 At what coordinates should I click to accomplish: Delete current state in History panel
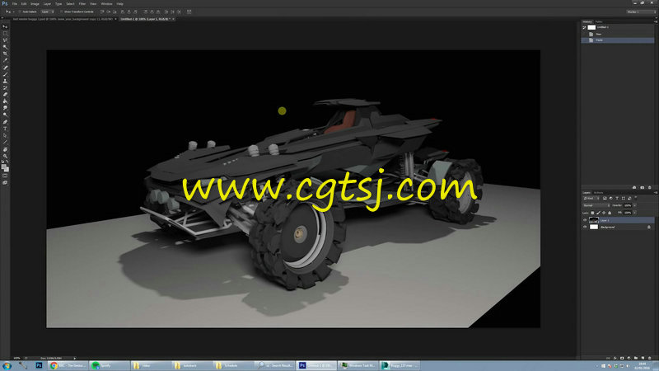(x=650, y=188)
